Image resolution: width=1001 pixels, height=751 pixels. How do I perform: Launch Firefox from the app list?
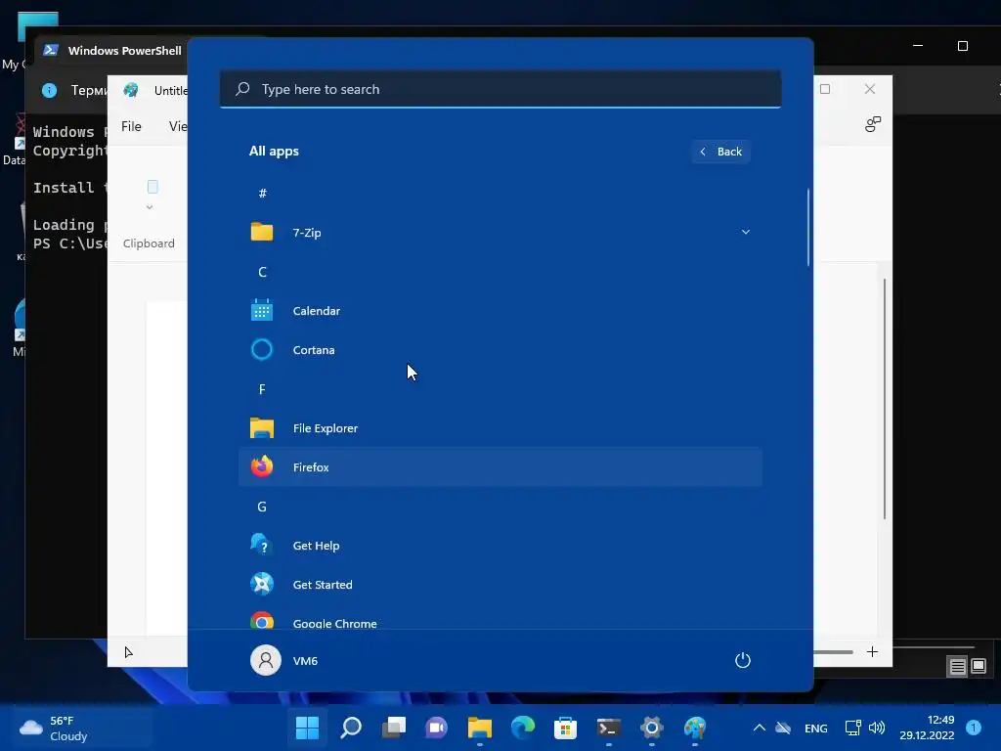click(500, 467)
